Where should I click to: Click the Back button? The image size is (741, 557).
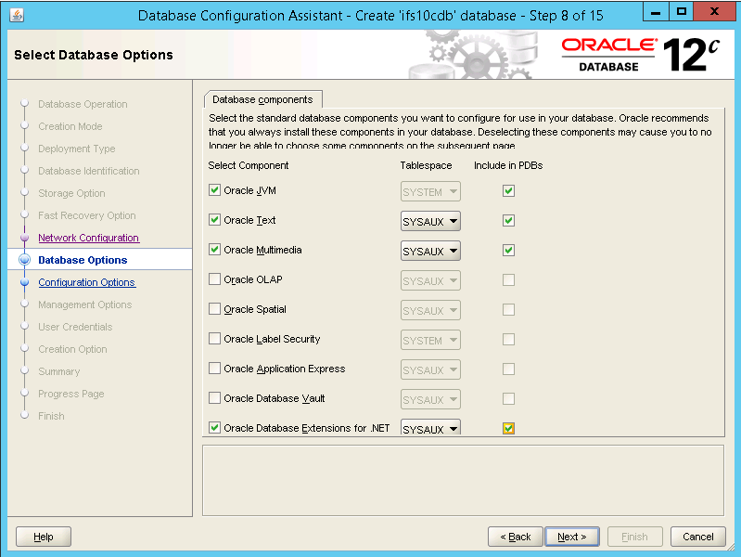click(x=515, y=537)
